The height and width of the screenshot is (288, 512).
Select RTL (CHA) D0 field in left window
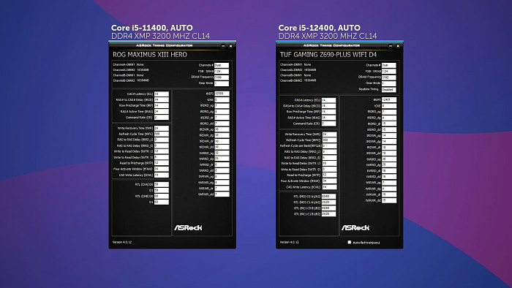click(162, 185)
